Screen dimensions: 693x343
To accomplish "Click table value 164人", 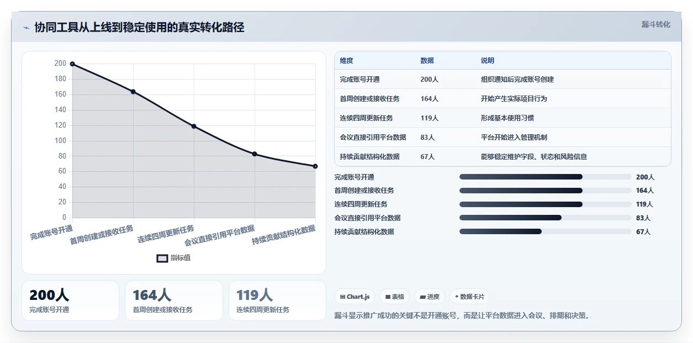I will 429,99.
